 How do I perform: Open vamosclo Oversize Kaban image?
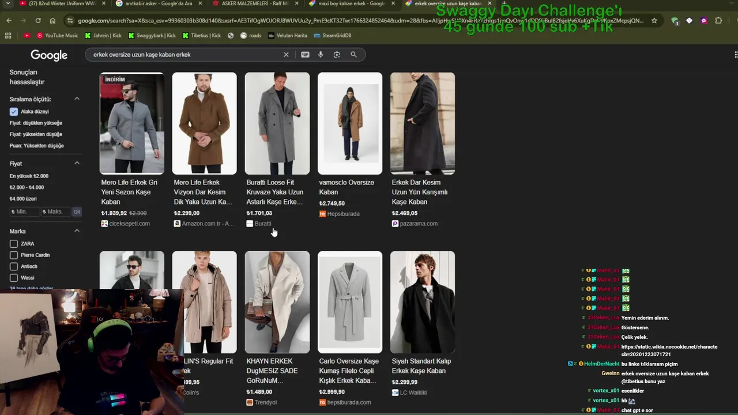(x=350, y=123)
